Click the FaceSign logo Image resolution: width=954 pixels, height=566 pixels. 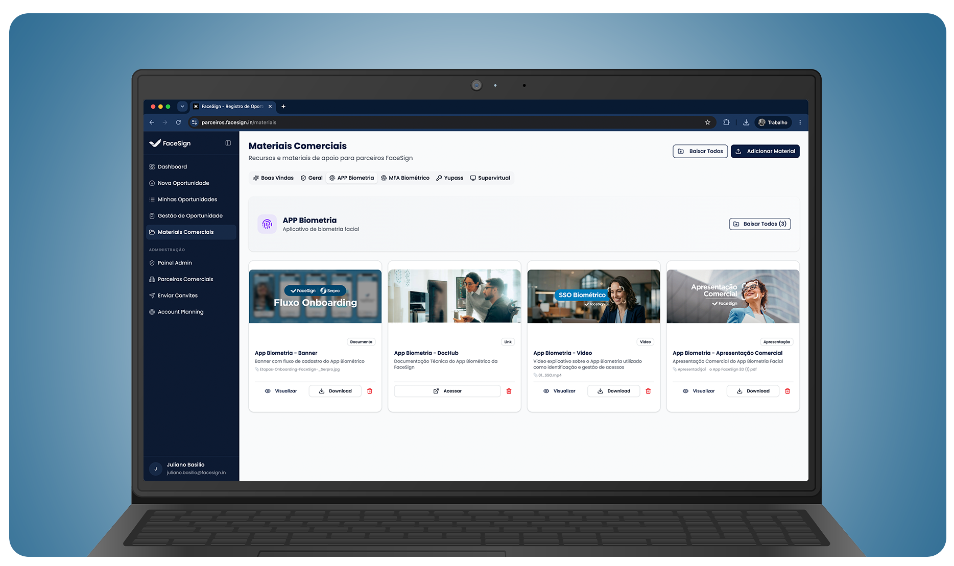(x=170, y=143)
